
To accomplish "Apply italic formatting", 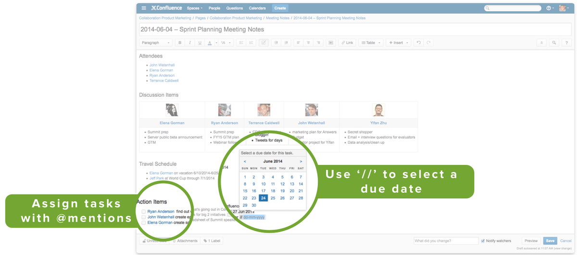I will click(190, 43).
